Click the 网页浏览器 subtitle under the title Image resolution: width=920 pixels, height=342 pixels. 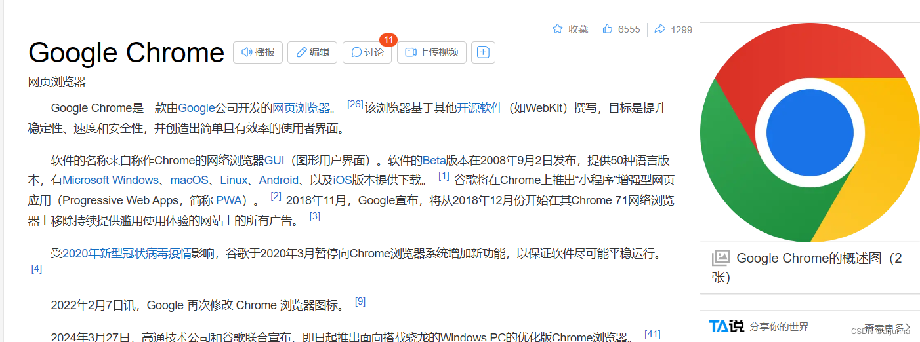click(57, 82)
